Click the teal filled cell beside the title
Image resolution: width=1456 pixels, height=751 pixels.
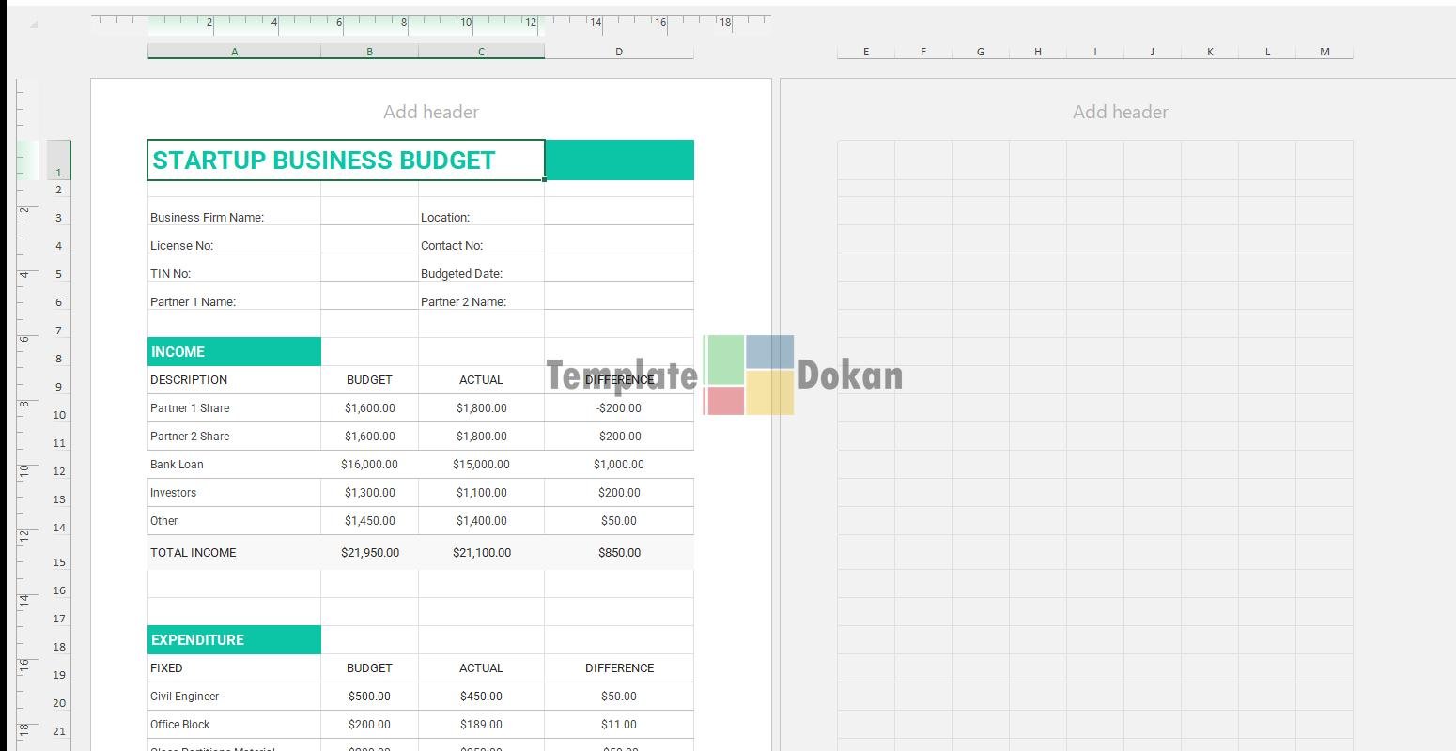(619, 161)
